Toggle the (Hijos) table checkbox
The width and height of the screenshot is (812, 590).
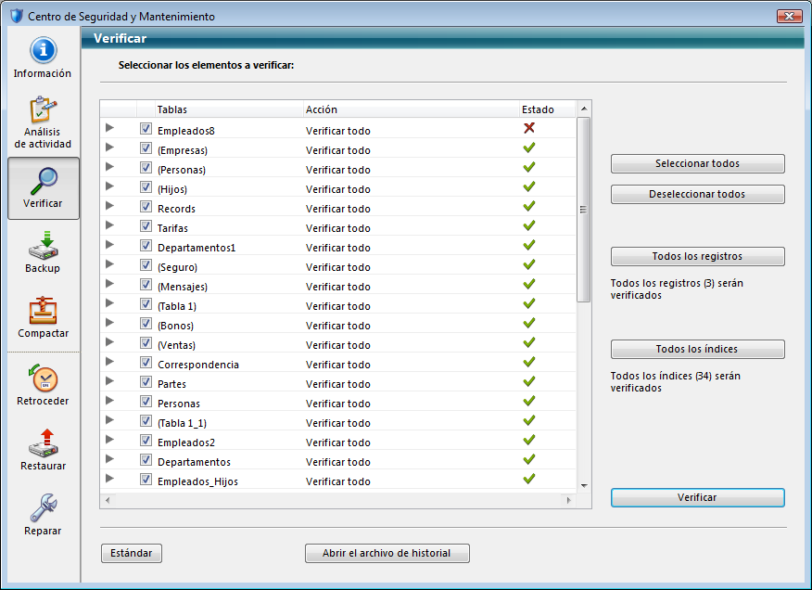tap(146, 187)
